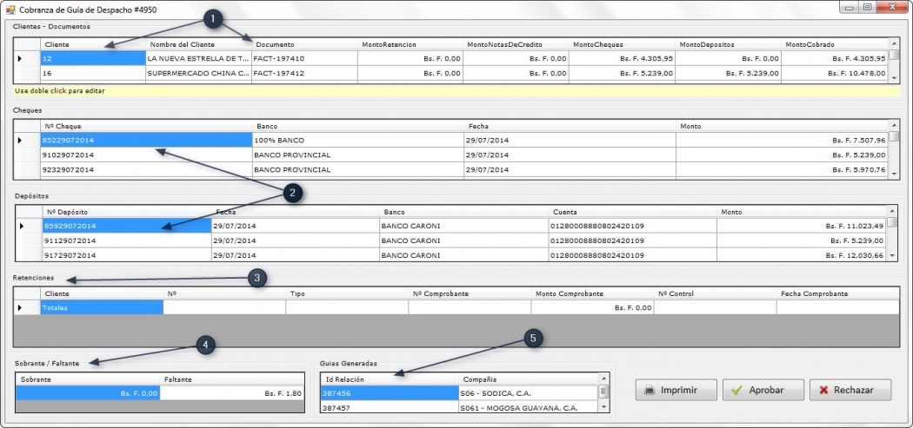Image resolution: width=913 pixels, height=428 pixels.
Task: Click 100% BANCO cell in Cheques
Action: pos(357,140)
